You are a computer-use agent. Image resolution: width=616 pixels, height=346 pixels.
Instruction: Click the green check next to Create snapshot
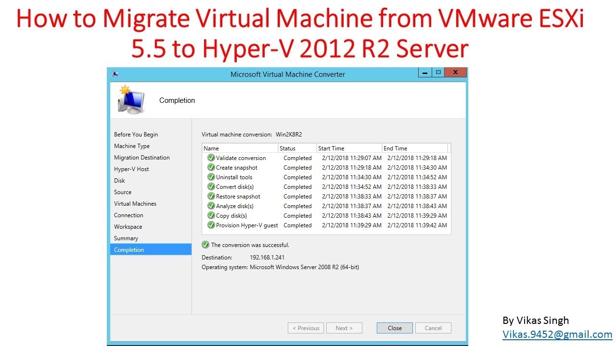[211, 167]
